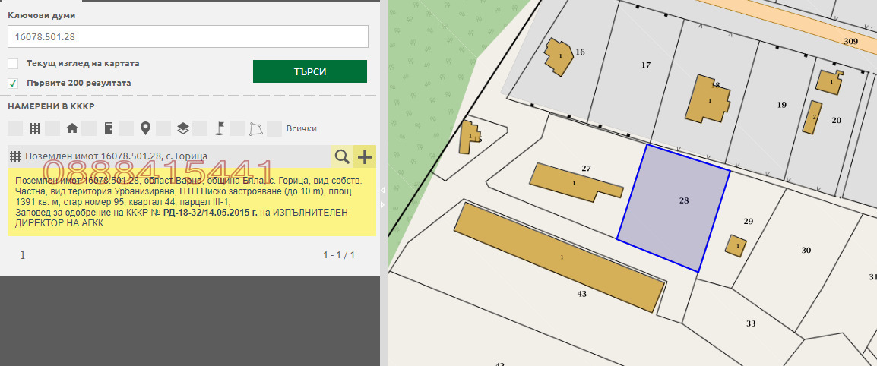Click the location pin filter icon
This screenshot has width=877, height=366.
(x=145, y=128)
